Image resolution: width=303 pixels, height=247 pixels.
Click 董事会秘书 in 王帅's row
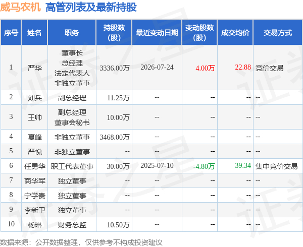(x=72, y=122)
